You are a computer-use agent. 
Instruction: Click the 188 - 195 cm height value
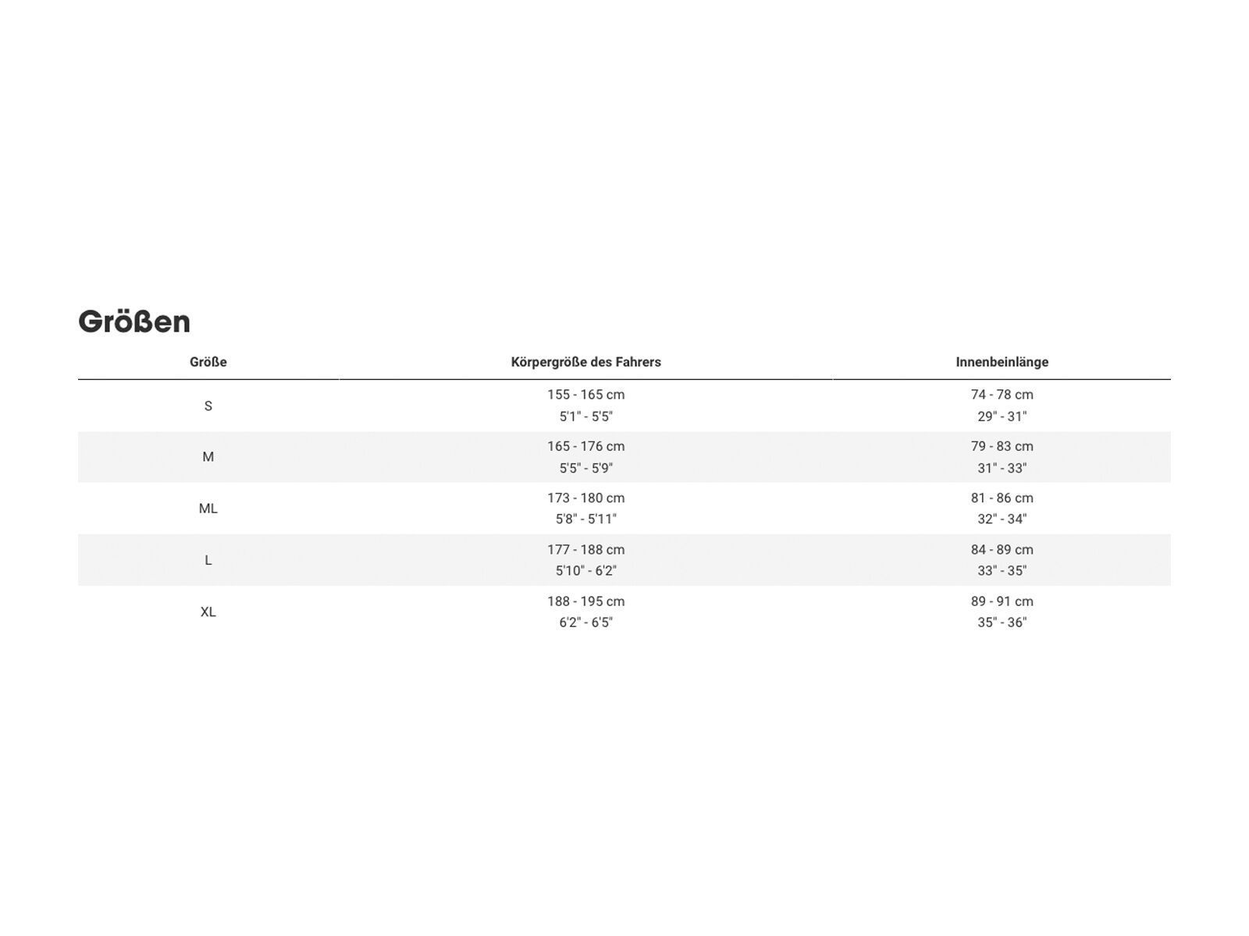click(x=585, y=601)
